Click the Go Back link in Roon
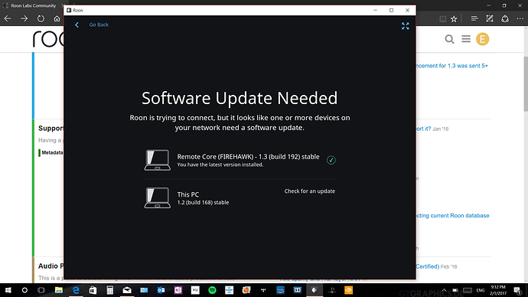Screen dimensions: 528x297 pos(99,24)
